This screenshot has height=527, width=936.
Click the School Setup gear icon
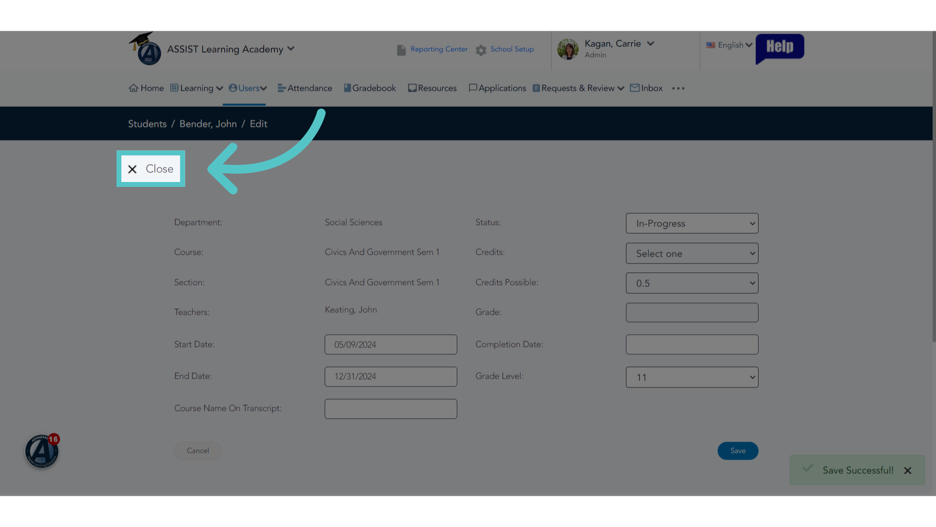(x=481, y=50)
